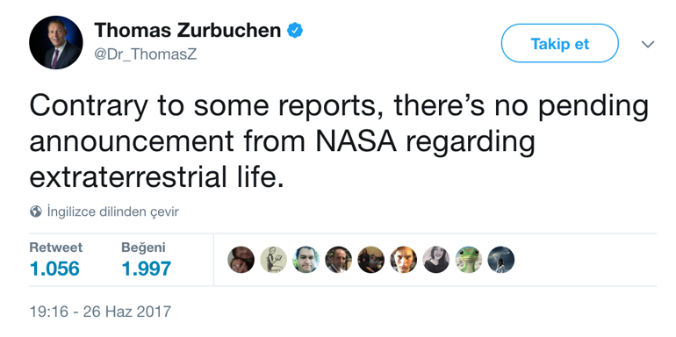Open liker avatar with sketch of reading figure
This screenshot has height=337, width=676.
tap(273, 260)
